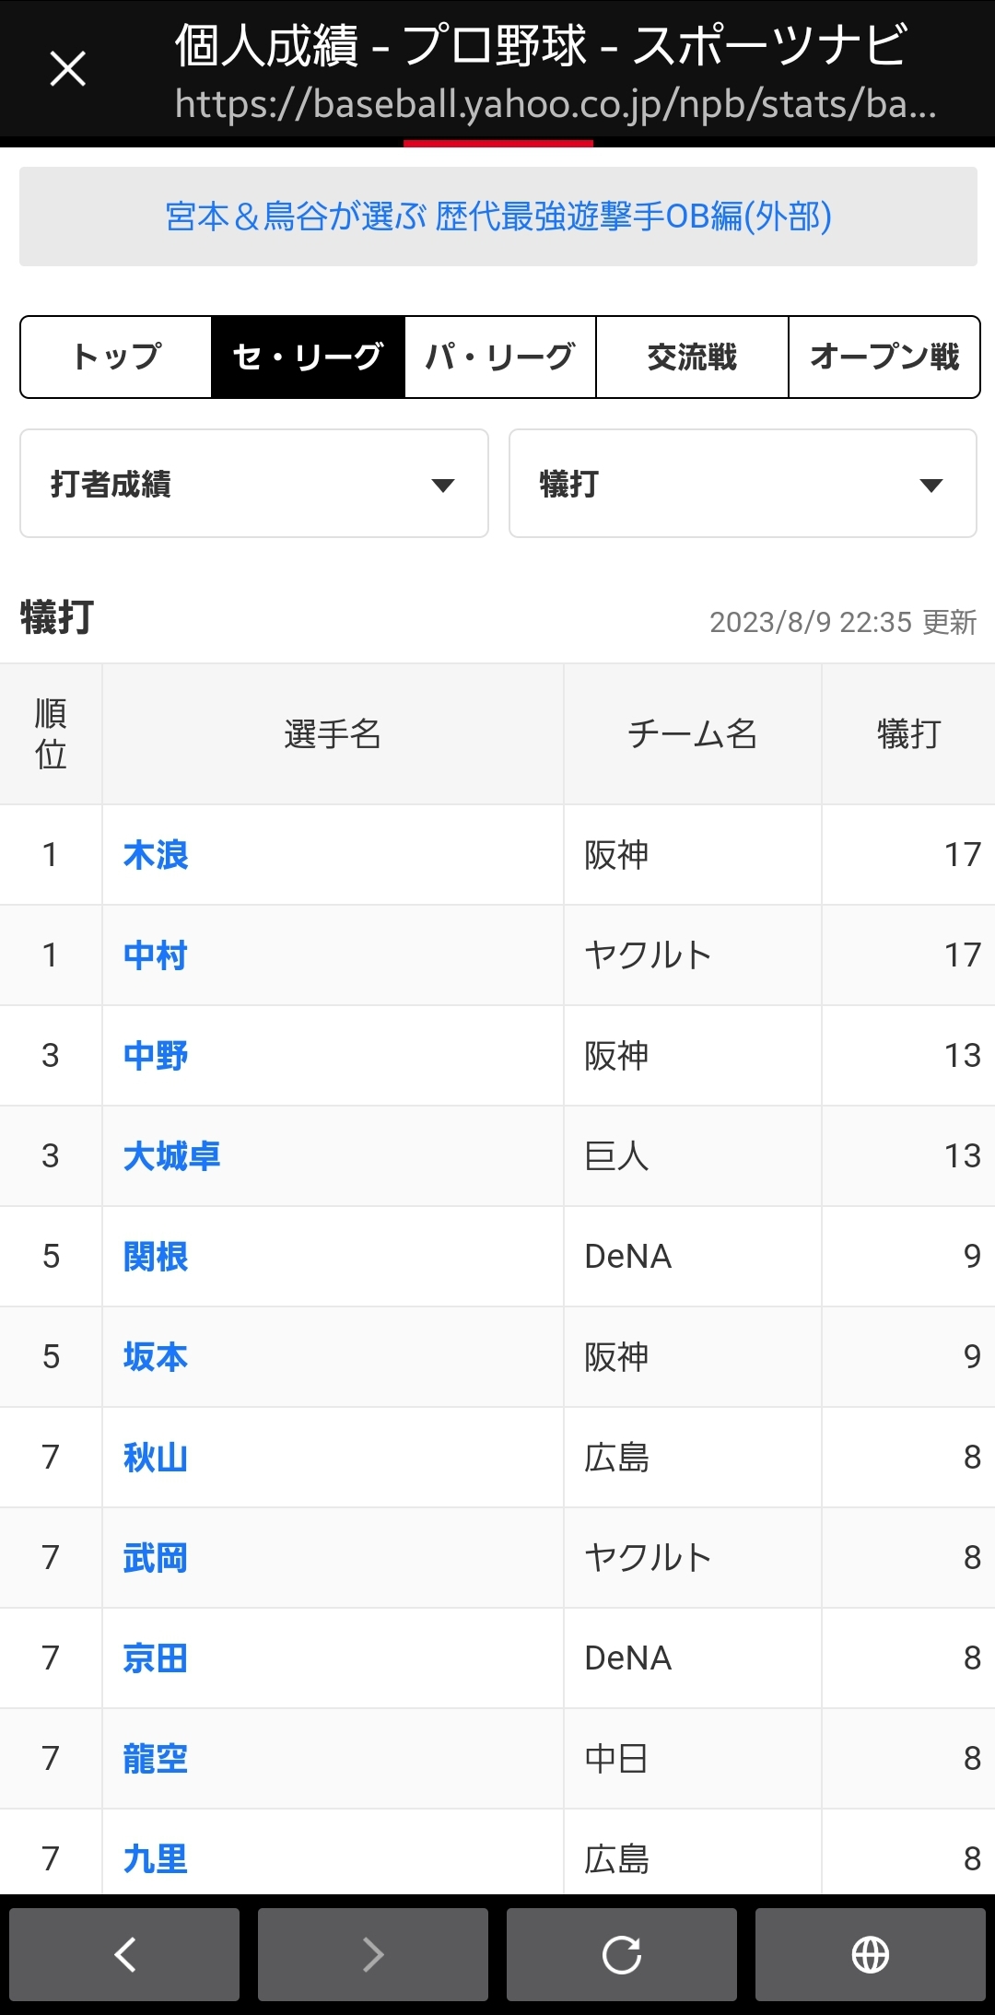Switch to the パ・リーグ tab
The width and height of the screenshot is (995, 2015).
click(500, 357)
